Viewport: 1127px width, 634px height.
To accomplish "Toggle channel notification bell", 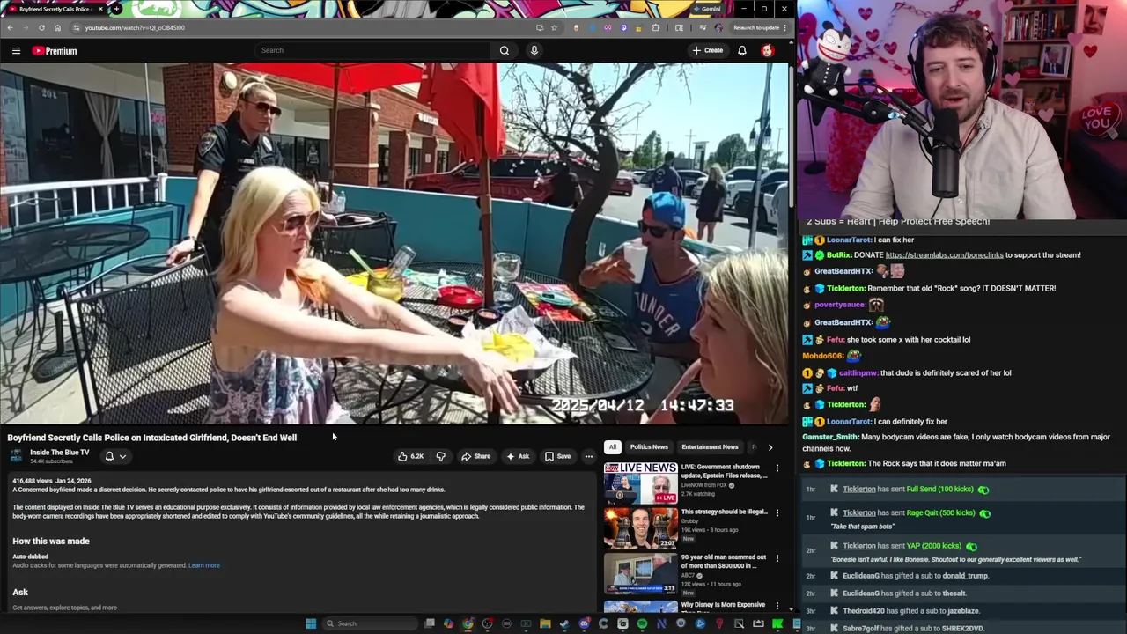I will 109,456.
